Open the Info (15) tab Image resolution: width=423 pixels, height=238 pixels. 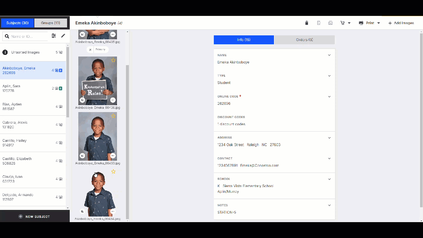point(244,40)
